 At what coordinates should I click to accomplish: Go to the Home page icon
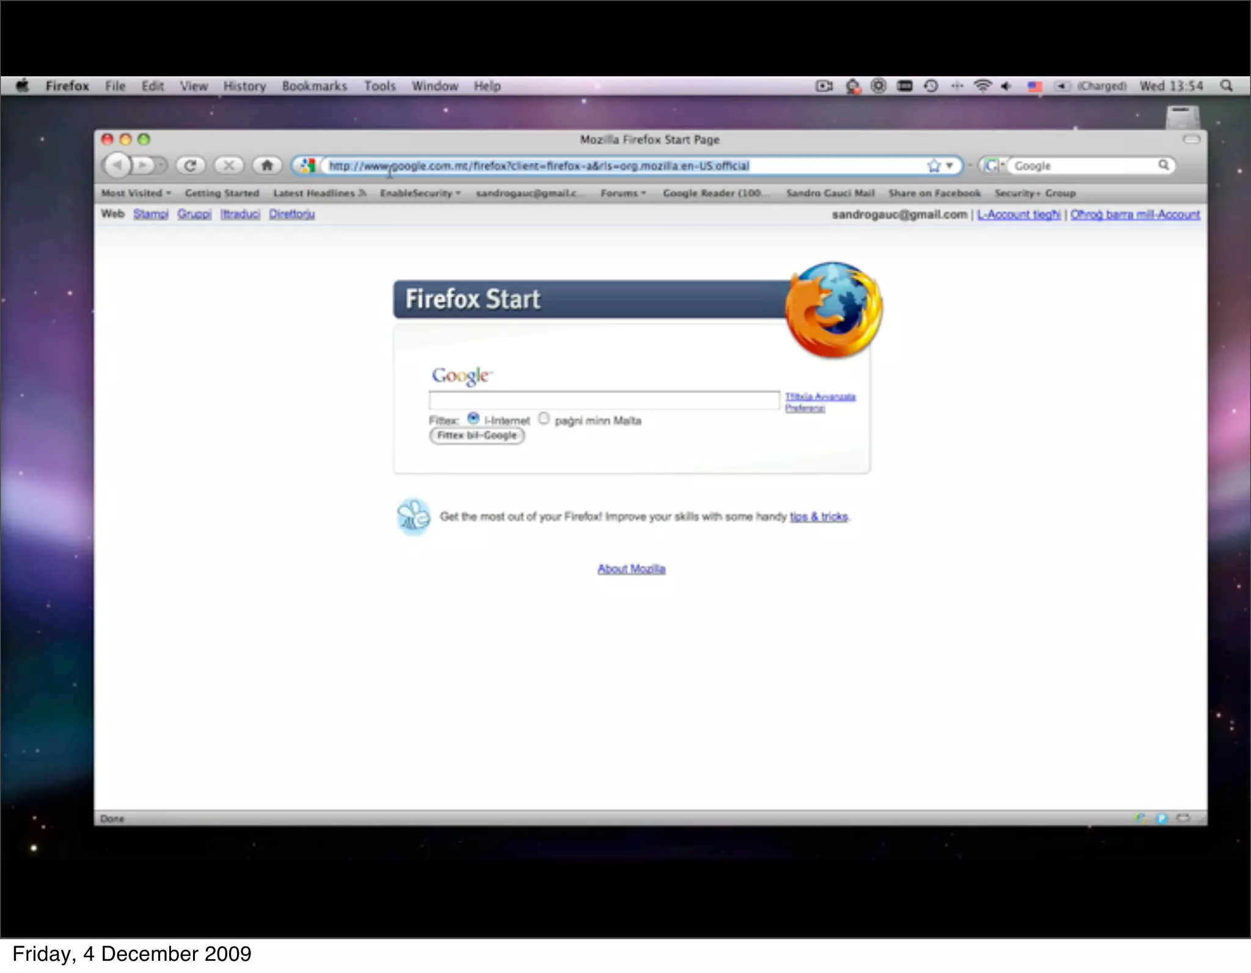click(x=267, y=166)
